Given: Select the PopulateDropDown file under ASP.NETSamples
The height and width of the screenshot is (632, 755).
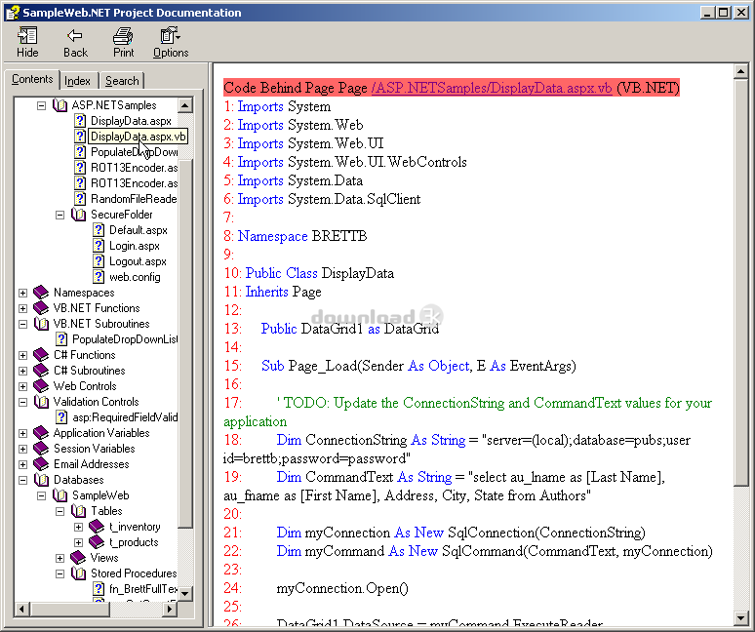Looking at the screenshot, I should (134, 152).
